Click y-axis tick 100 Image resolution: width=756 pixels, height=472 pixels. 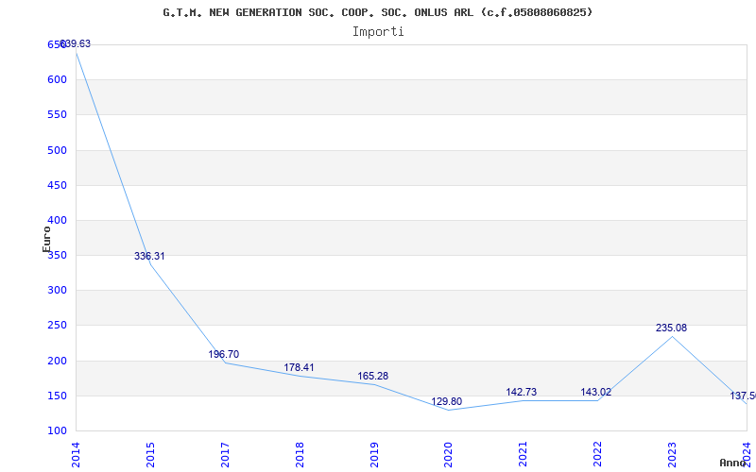pyautogui.click(x=57, y=431)
